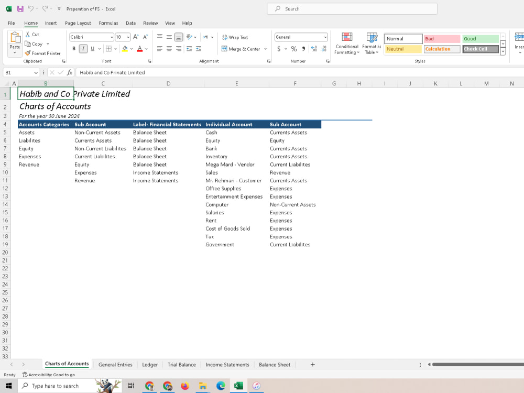The image size is (524, 393).
Task: Click the Search box in title bar
Action: 352,9
